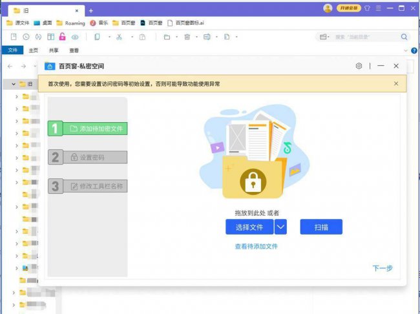
Task: Open dropdown next to new folder icon
Action: click(x=177, y=37)
